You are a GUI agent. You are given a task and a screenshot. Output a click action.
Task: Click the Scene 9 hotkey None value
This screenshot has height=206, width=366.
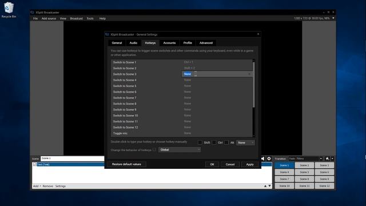[188, 109]
